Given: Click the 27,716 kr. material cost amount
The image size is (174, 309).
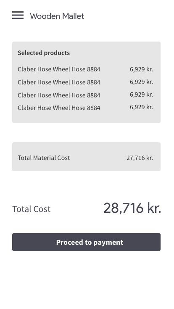Looking at the screenshot, I should (x=140, y=158).
